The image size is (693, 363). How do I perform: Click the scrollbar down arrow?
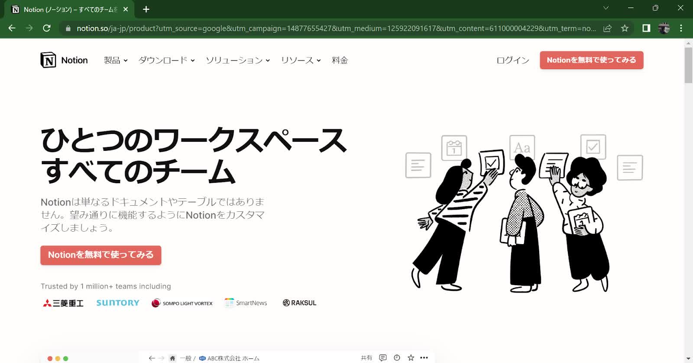pos(688,359)
